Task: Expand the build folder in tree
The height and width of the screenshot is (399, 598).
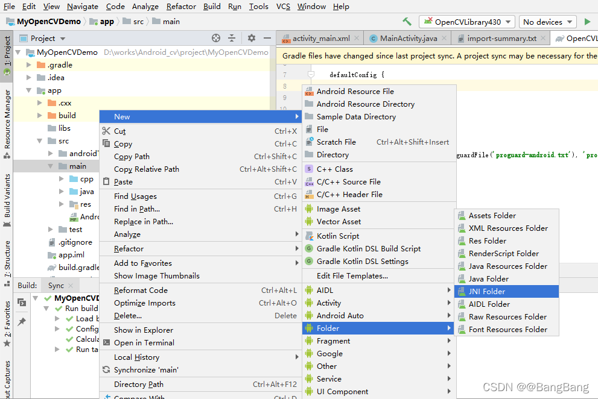Action: pos(40,115)
